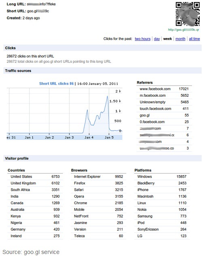Image resolution: width=202 pixels, height=256 pixels.
Task: Click the Teleca browser row
Action: pos(98,236)
